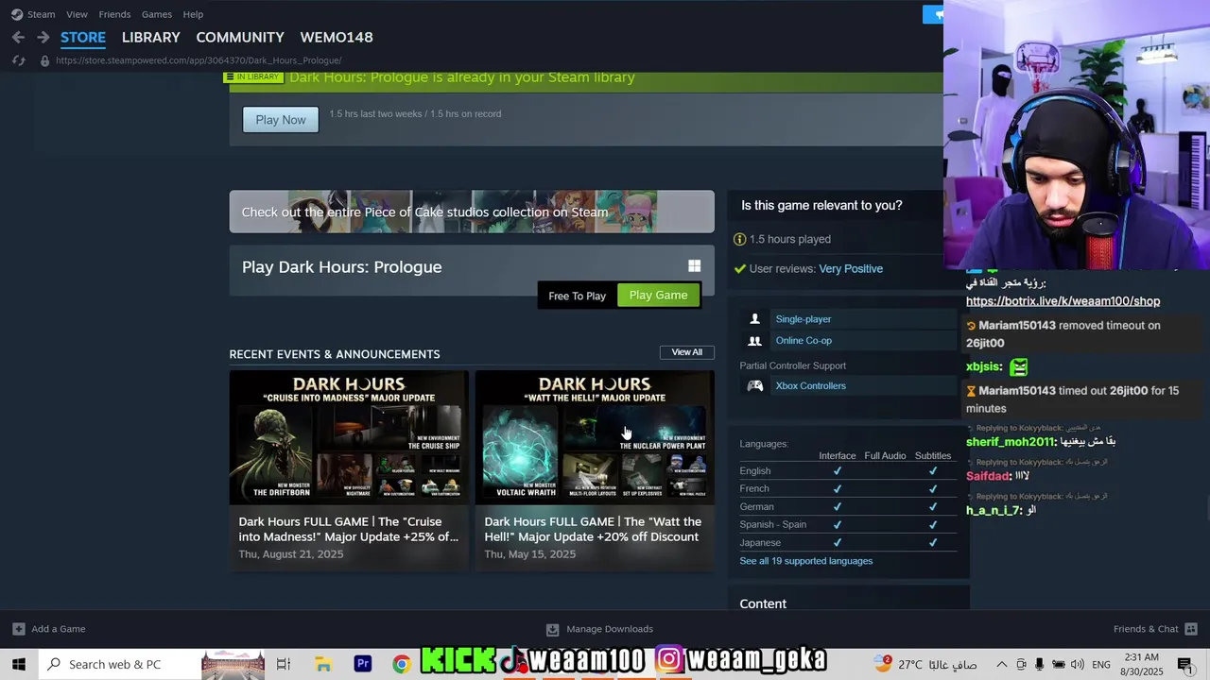Open the Cruise into Madness update thumbnail
The width and height of the screenshot is (1210, 680).
(349, 437)
